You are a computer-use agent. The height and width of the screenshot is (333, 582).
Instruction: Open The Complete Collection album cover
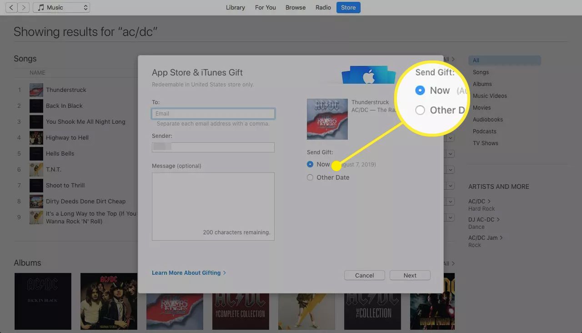point(241,312)
